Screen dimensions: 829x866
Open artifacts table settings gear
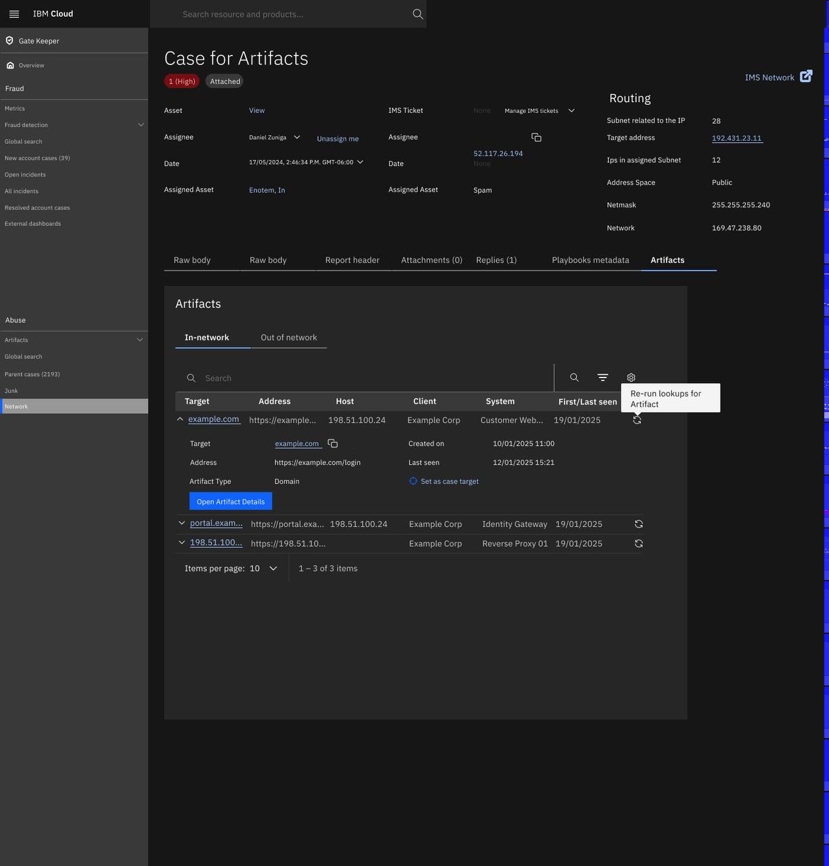tap(631, 378)
